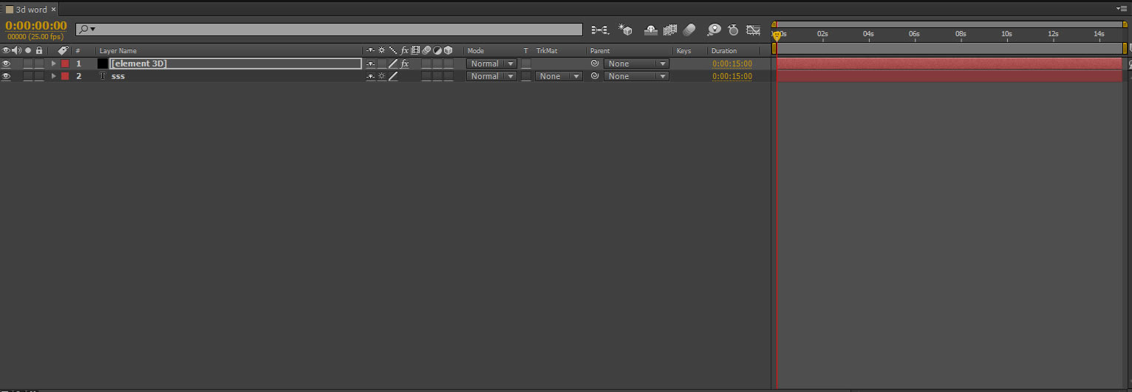Click the Frame Blending column header icon

pos(415,51)
